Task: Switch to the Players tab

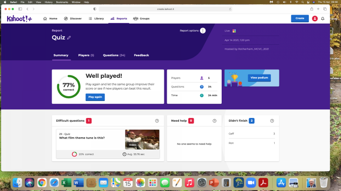Action: 86,55
